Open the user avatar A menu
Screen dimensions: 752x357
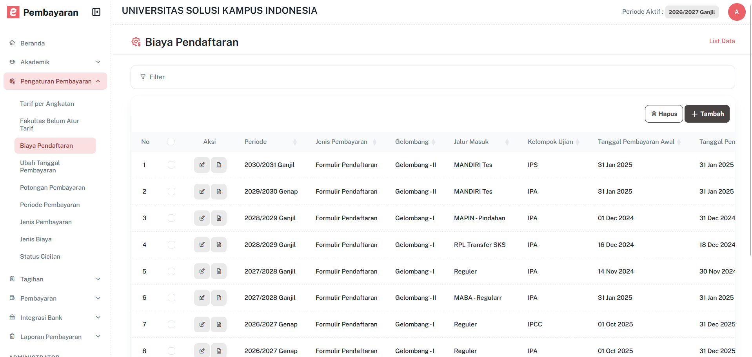736,12
